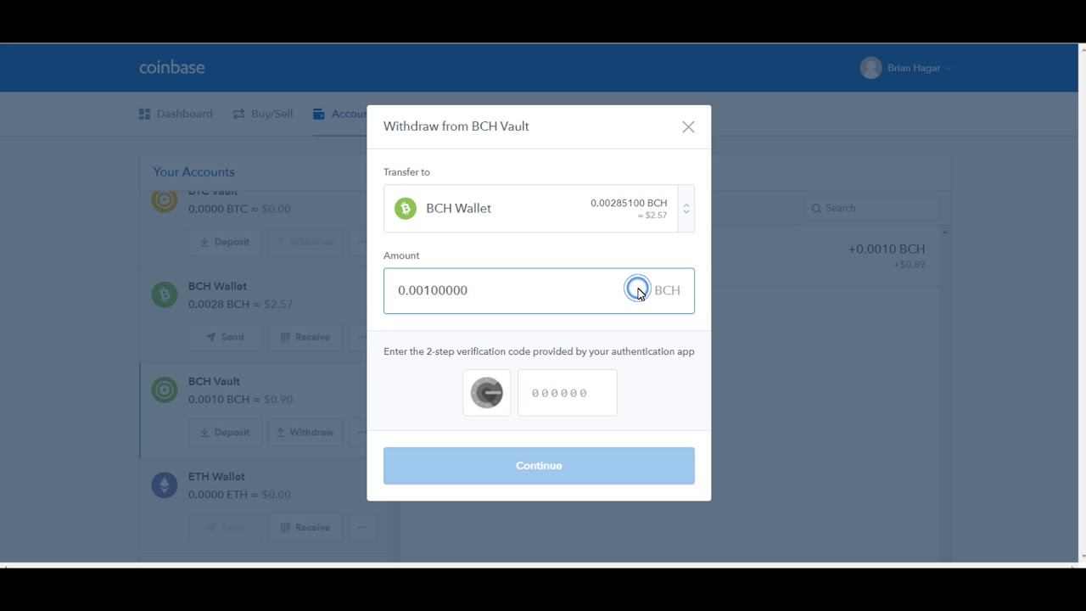
Task: Click the BCH Wallet coin icon in accounts list
Action: [165, 294]
